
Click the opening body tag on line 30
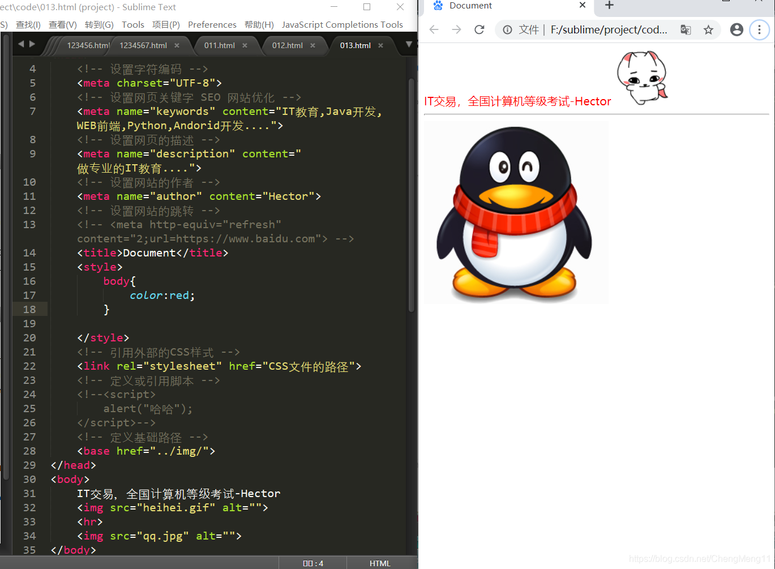[x=70, y=480]
